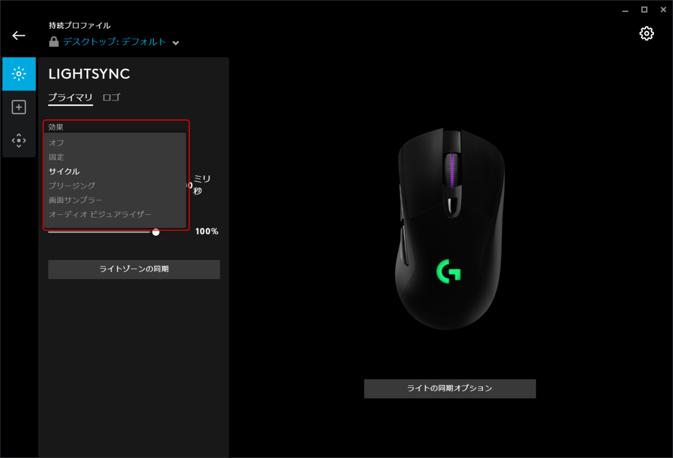Switch to the ロゴ tab
This screenshot has width=673, height=458.
[111, 98]
